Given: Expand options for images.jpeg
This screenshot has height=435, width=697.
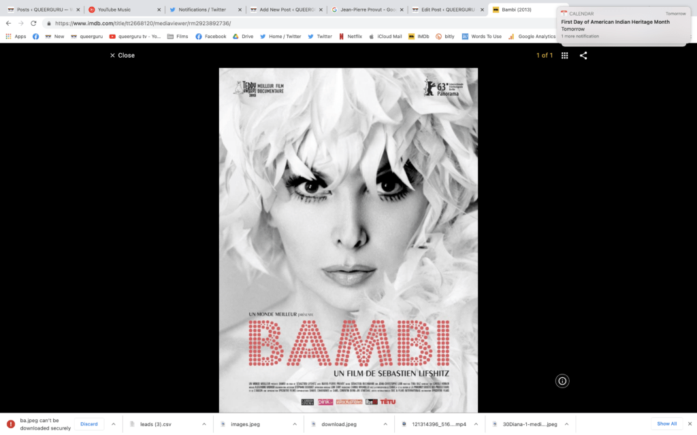Looking at the screenshot, I should [295, 424].
